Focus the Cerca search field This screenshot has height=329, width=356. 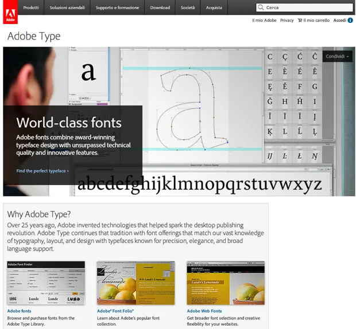click(304, 7)
